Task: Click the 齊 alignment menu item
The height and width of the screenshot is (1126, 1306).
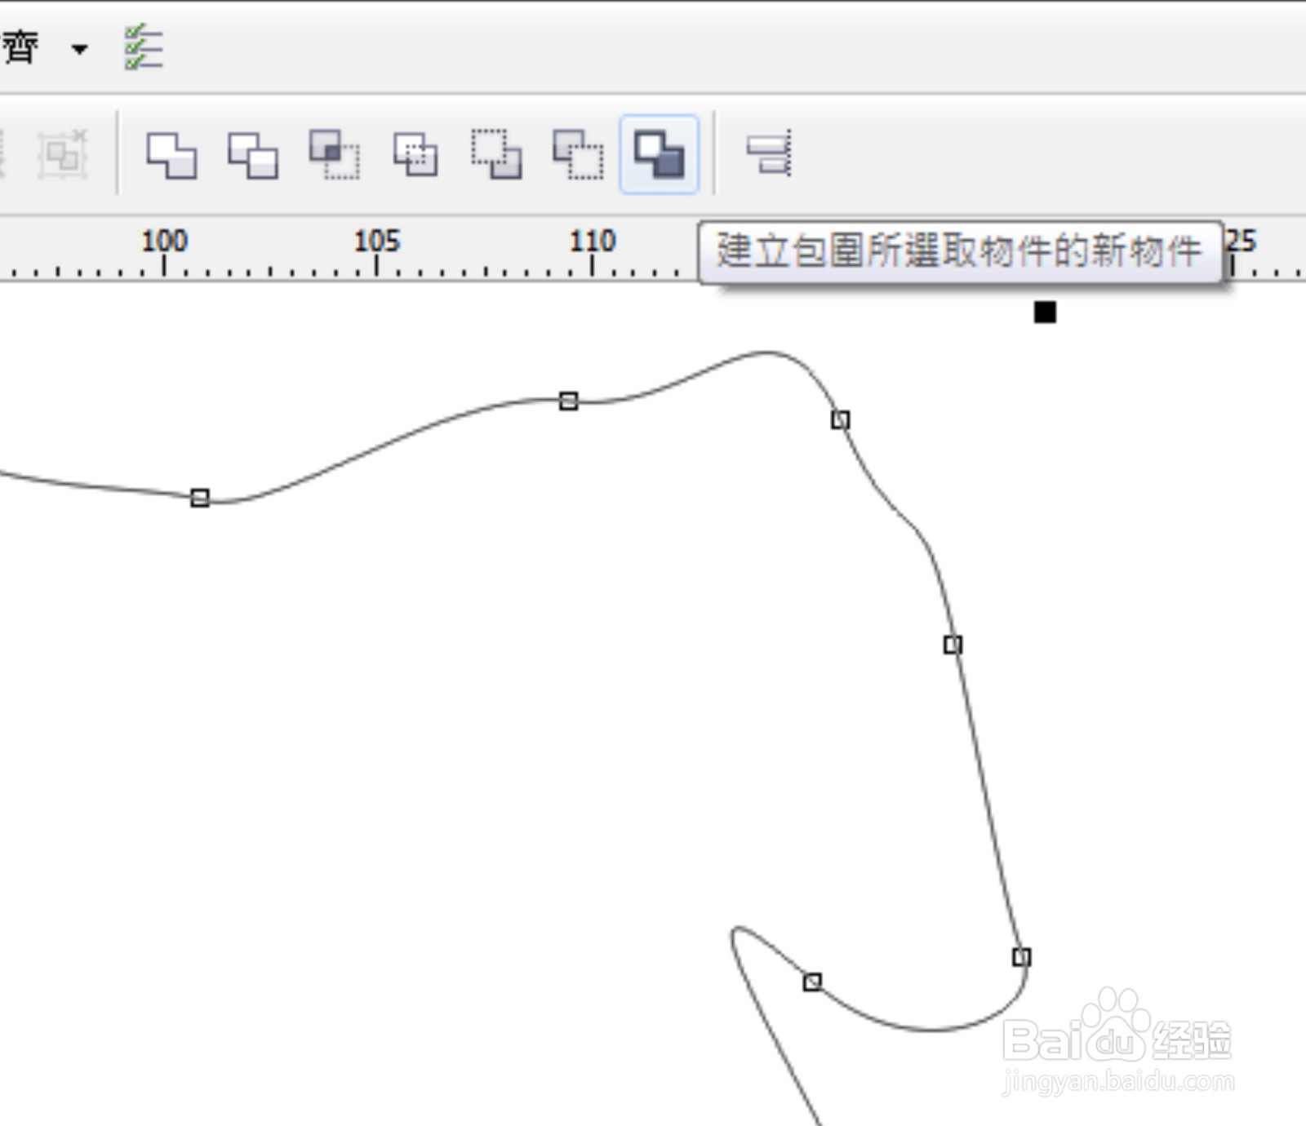Action: pos(20,47)
